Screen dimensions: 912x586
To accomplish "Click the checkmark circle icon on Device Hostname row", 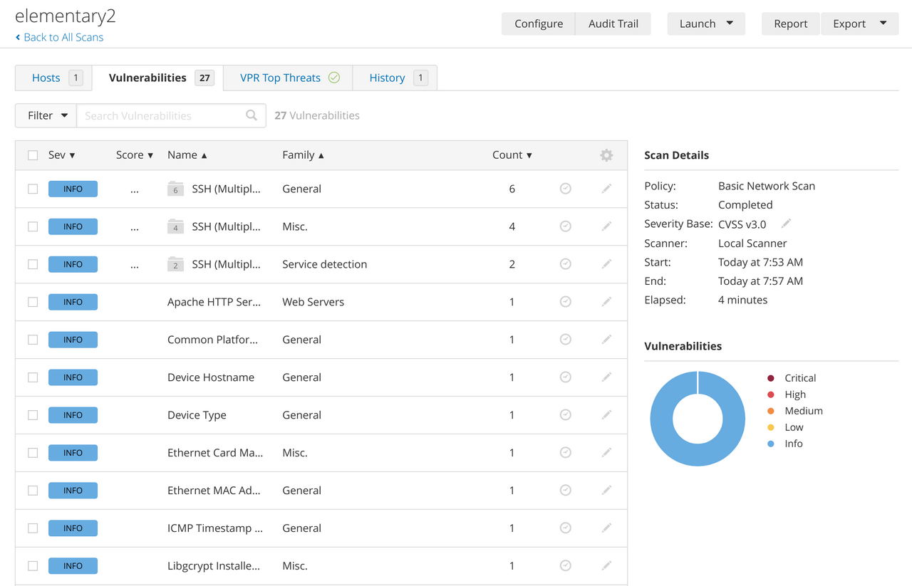I will click(565, 377).
